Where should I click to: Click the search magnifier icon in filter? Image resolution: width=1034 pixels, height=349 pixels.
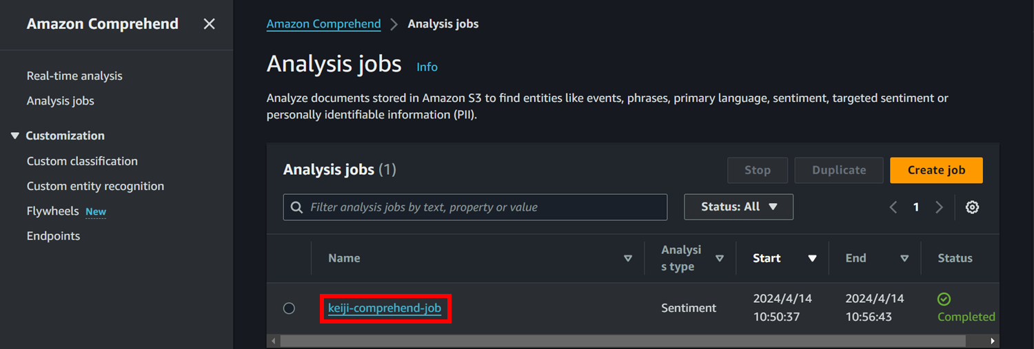click(x=297, y=207)
